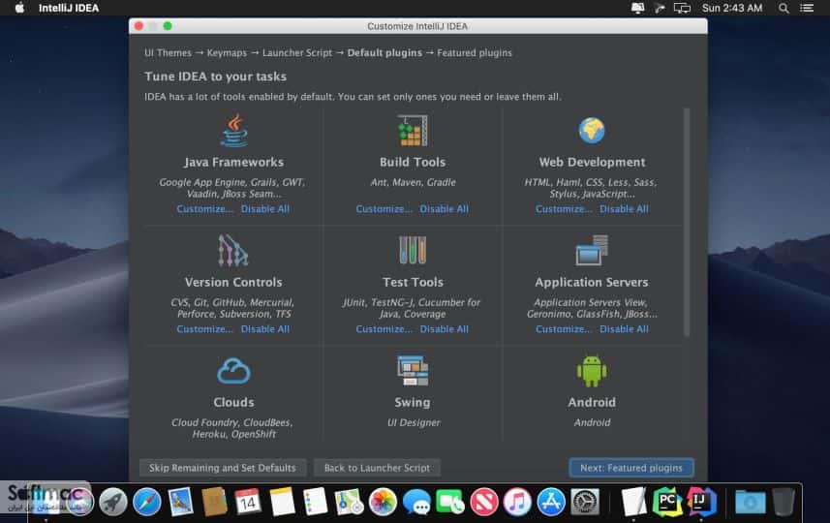Go Back to Launcher Script
This screenshot has height=523, width=830.
coord(377,468)
